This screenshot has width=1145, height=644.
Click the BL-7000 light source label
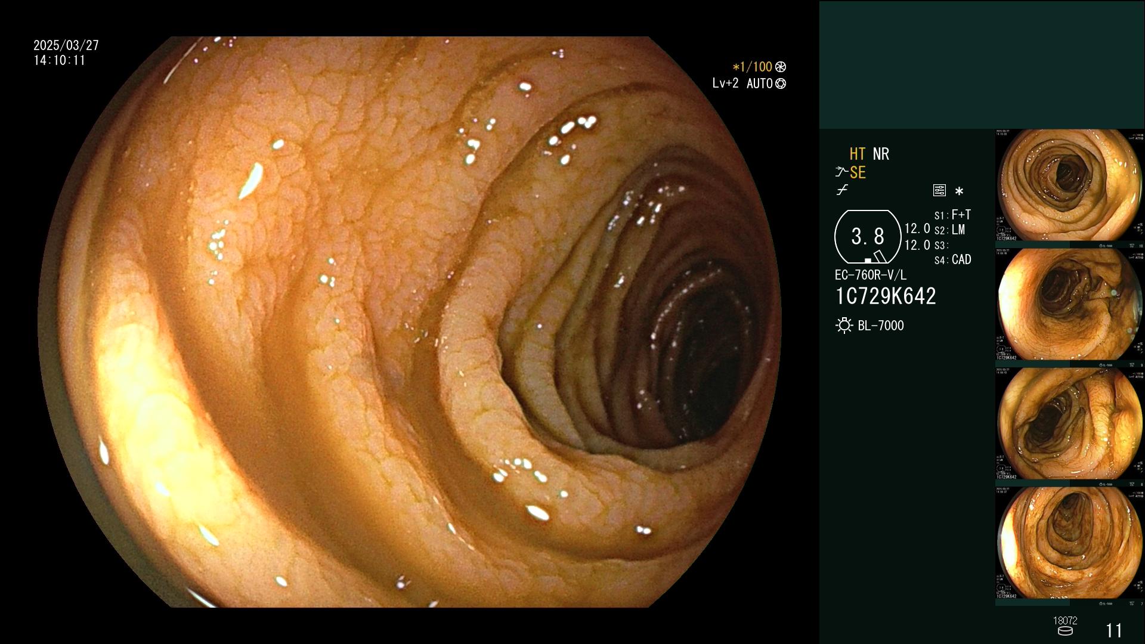881,326
